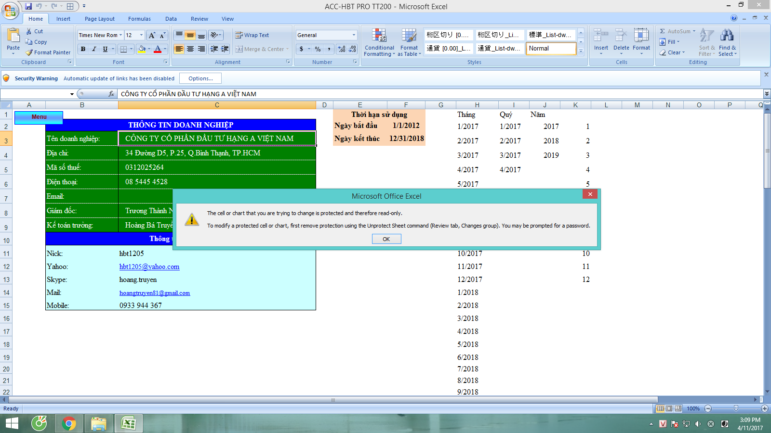The width and height of the screenshot is (771, 433).
Task: Open Conditional Formatting in Styles group
Action: coord(379,36)
